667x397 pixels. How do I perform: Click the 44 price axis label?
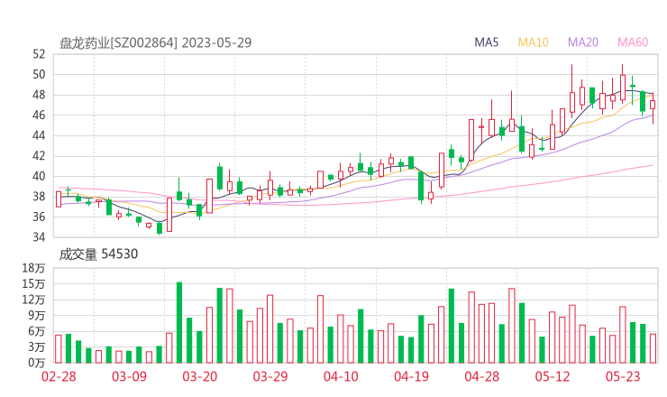coord(39,135)
